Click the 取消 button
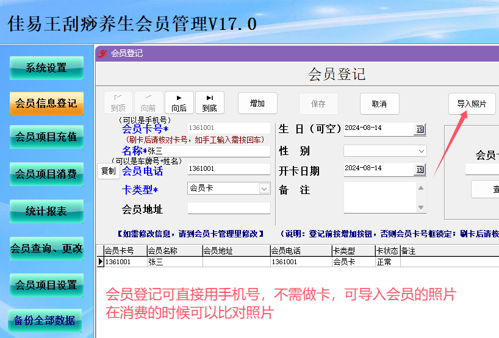Screen dimensions: 499x338 point(379,104)
